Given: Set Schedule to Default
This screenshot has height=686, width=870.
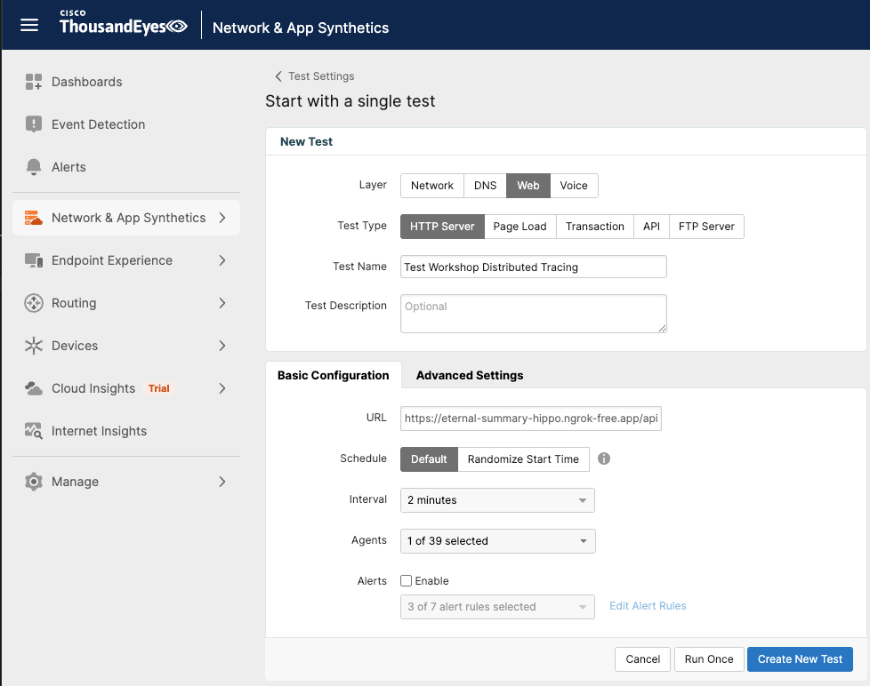Looking at the screenshot, I should coord(429,459).
